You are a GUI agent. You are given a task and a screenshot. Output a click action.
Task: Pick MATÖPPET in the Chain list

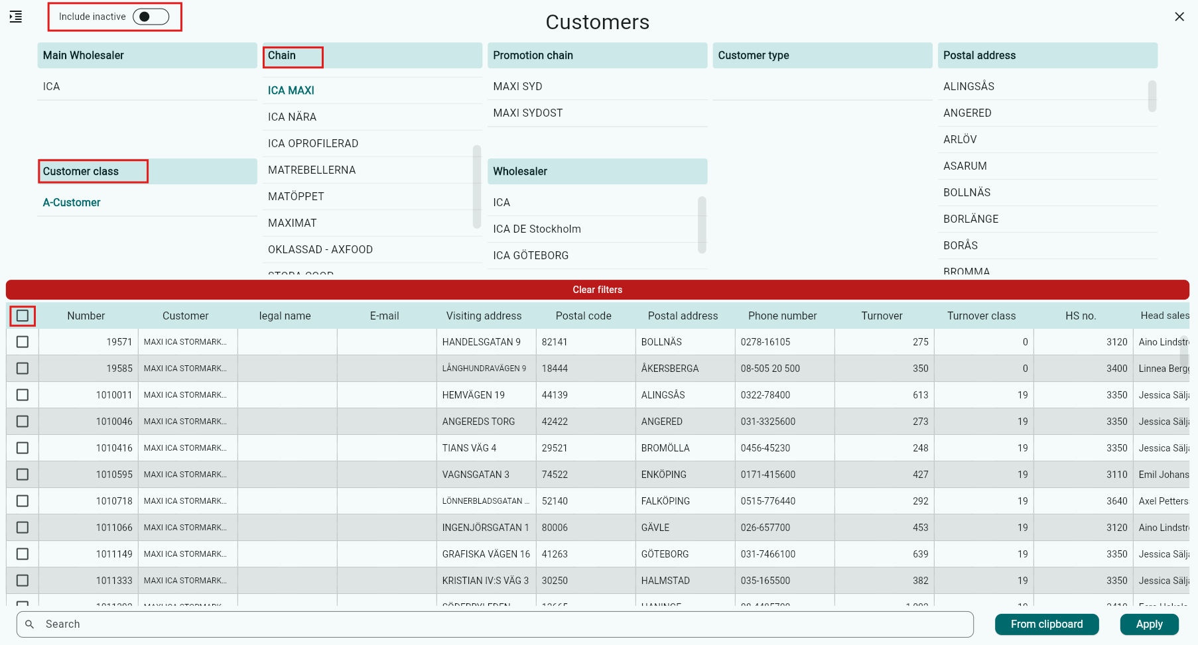pyautogui.click(x=372, y=197)
